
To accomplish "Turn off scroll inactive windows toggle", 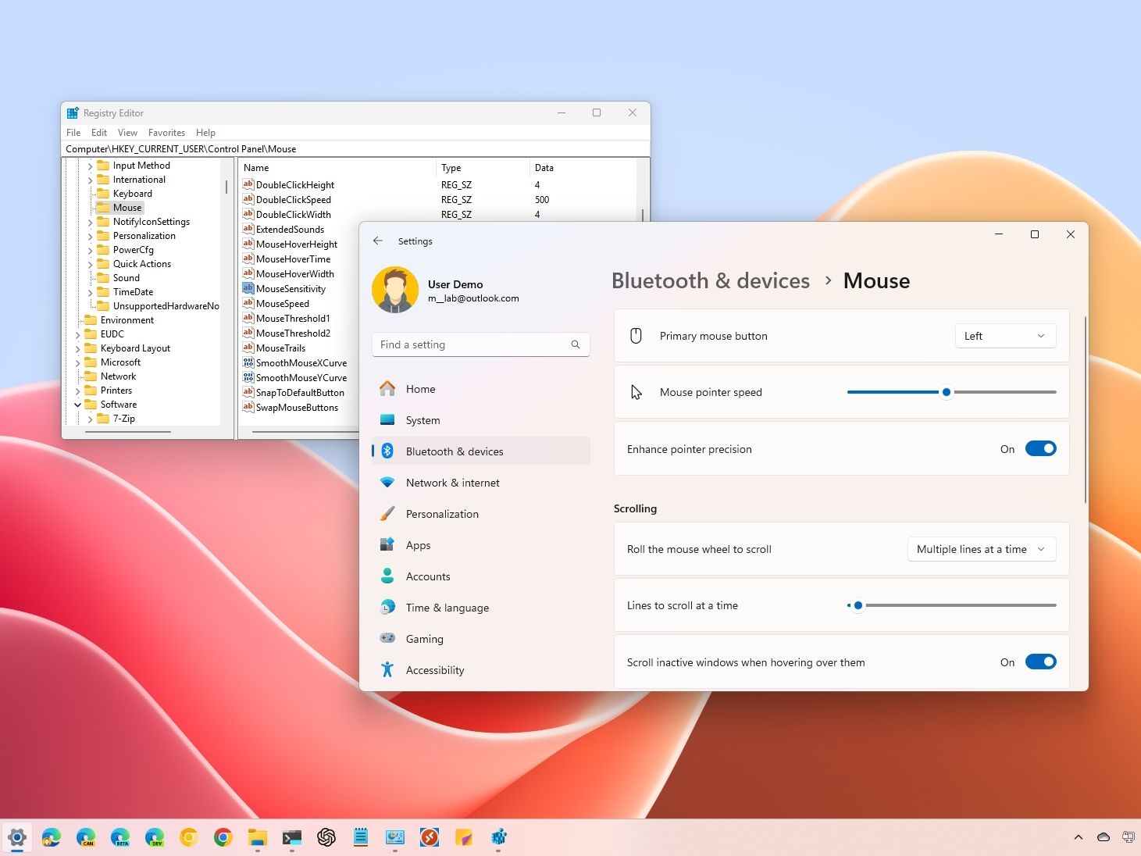I will (x=1040, y=662).
